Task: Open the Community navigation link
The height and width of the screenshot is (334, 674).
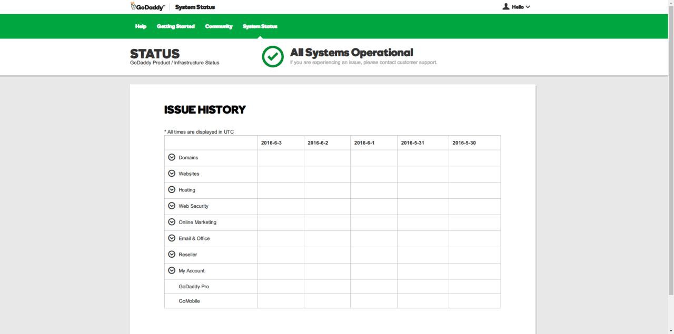Action: tap(219, 26)
